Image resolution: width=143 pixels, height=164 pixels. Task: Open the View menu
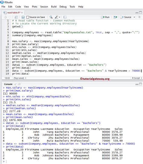coord(27,7)
